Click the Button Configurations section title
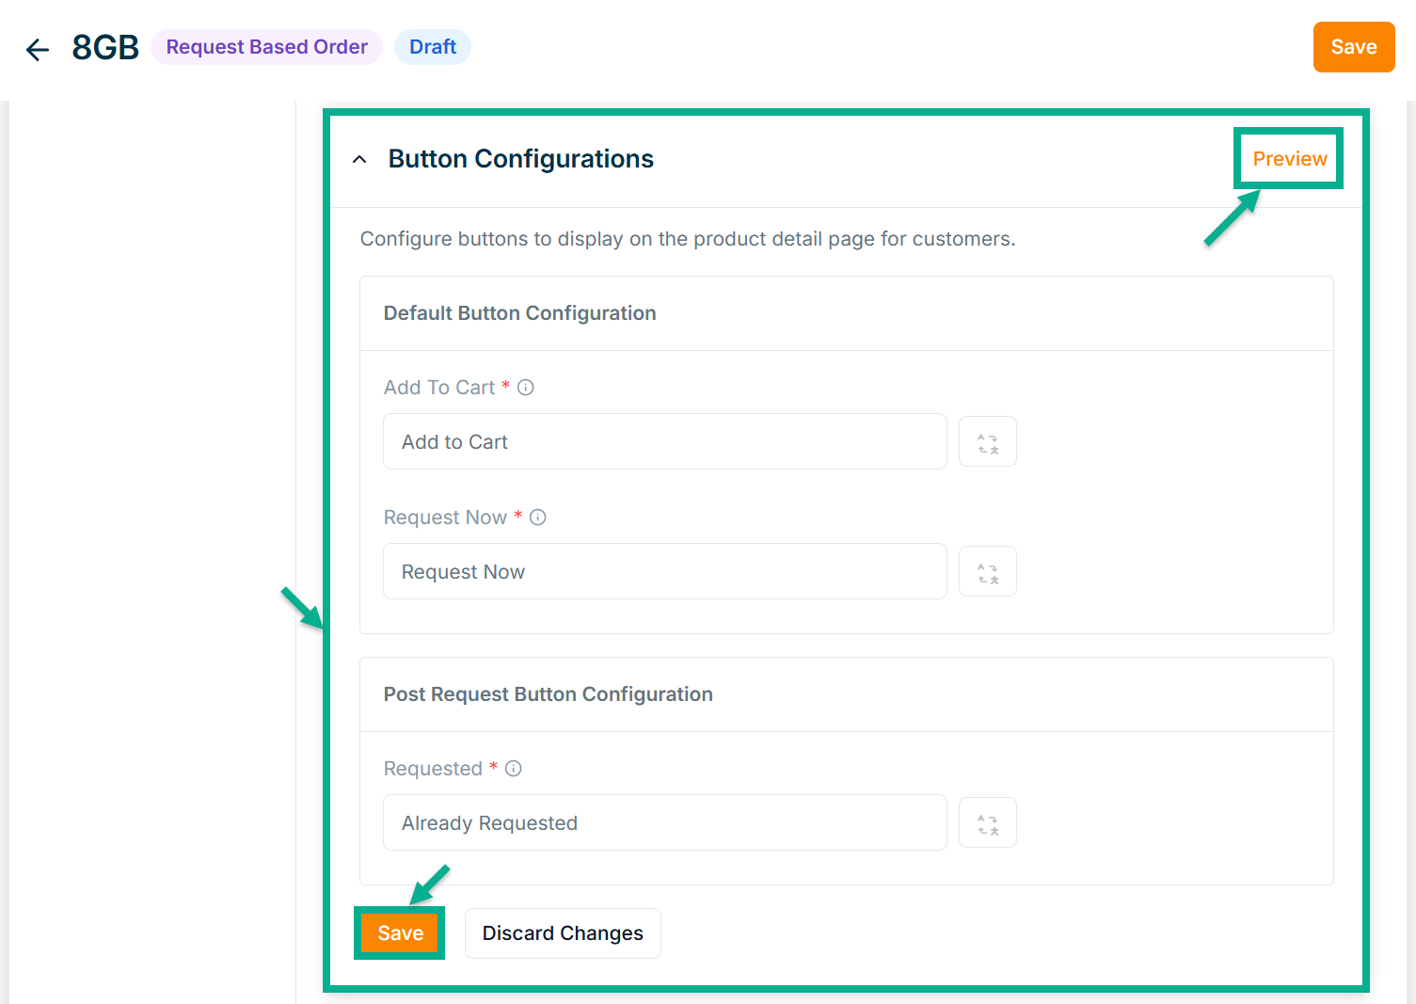The image size is (1416, 1004). tap(520, 159)
